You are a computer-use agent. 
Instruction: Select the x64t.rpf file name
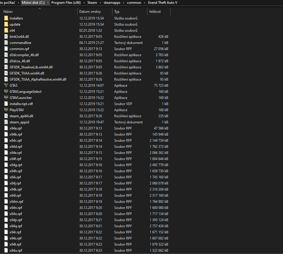point(15,244)
